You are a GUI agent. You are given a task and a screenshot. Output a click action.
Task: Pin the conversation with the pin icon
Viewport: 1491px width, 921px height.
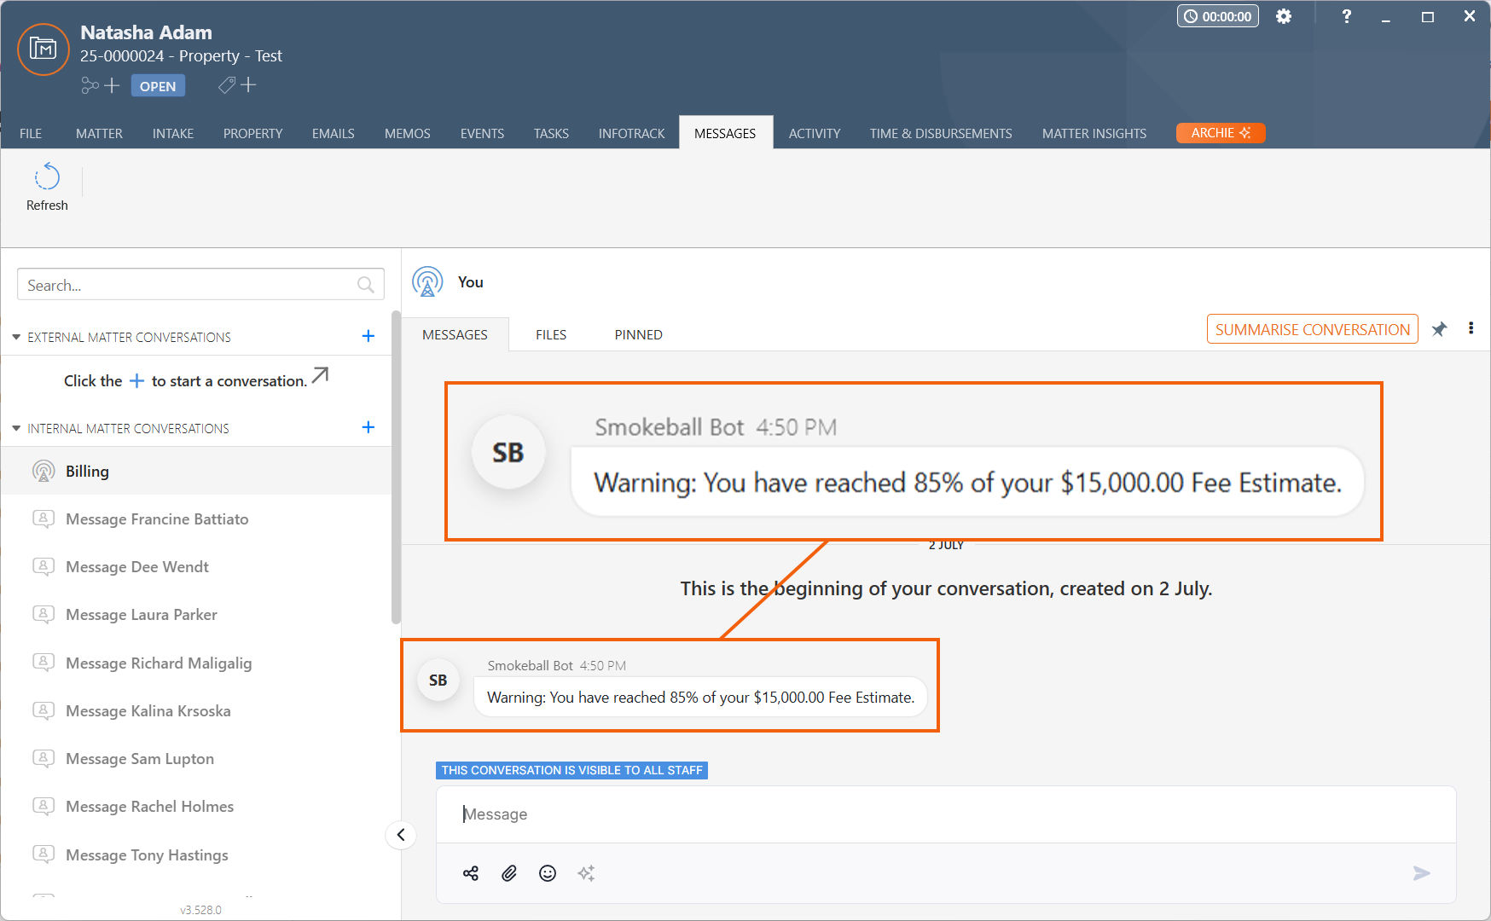[x=1439, y=329]
